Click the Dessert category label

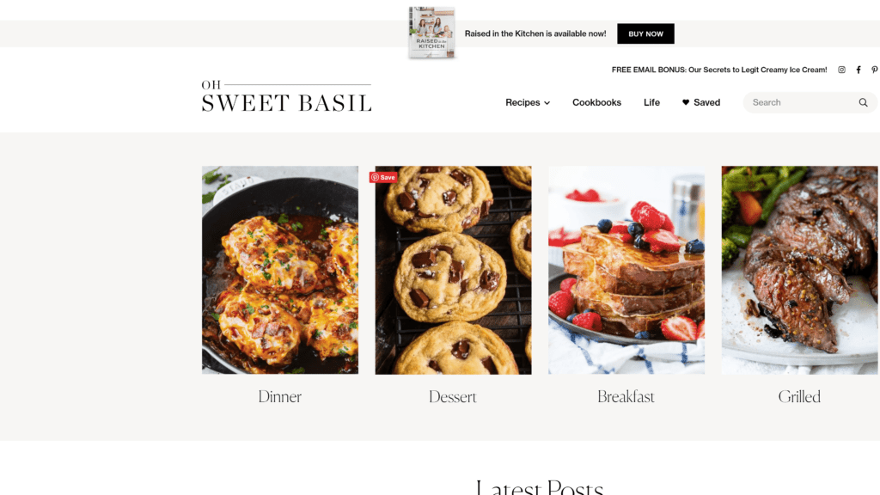tap(453, 397)
